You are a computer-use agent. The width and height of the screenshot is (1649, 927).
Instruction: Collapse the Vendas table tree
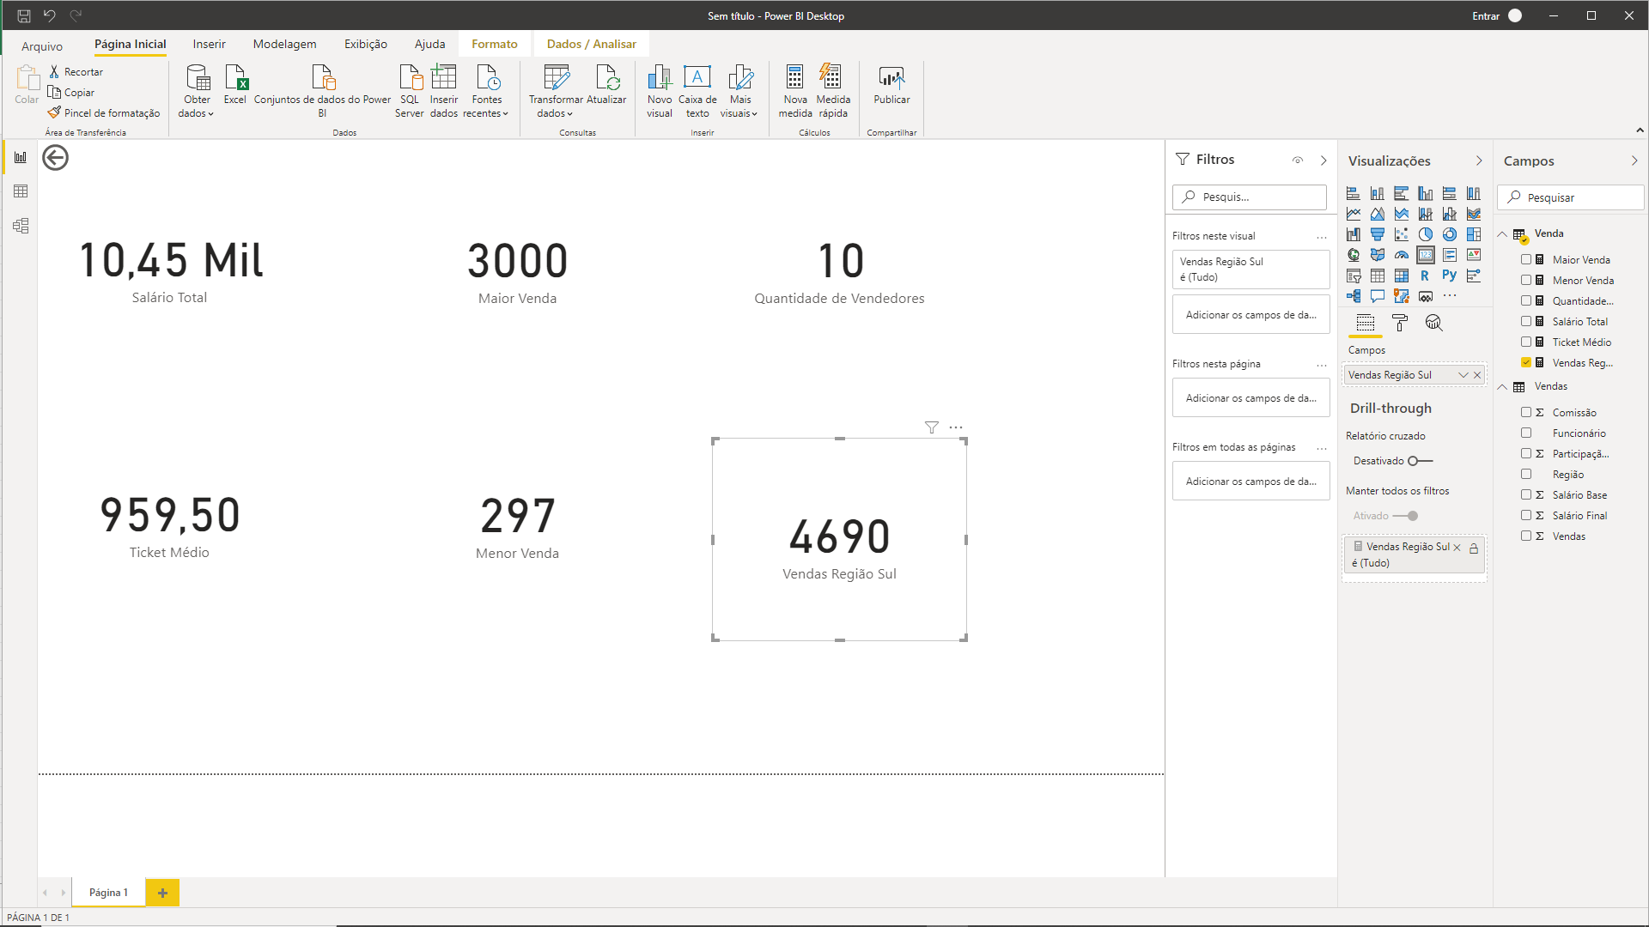(x=1502, y=387)
